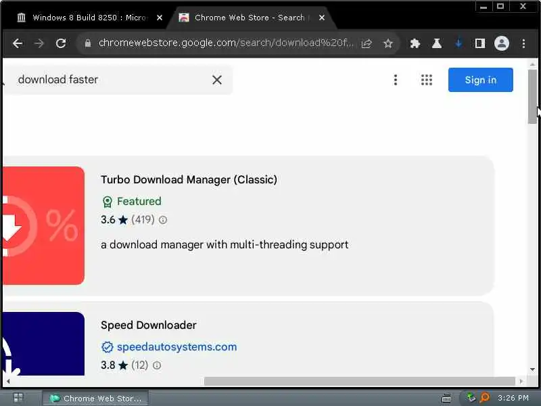Click the horizontal scrollbar left arrow
Image resolution: width=541 pixels, height=406 pixels.
point(8,382)
